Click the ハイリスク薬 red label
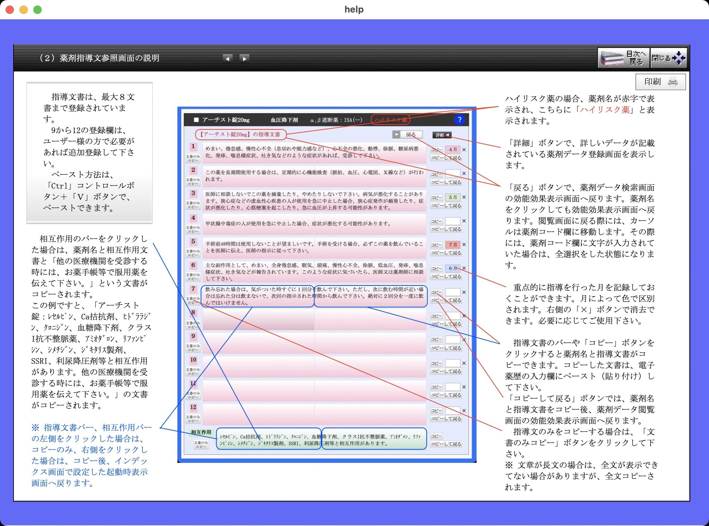The image size is (709, 526). pyautogui.click(x=392, y=119)
